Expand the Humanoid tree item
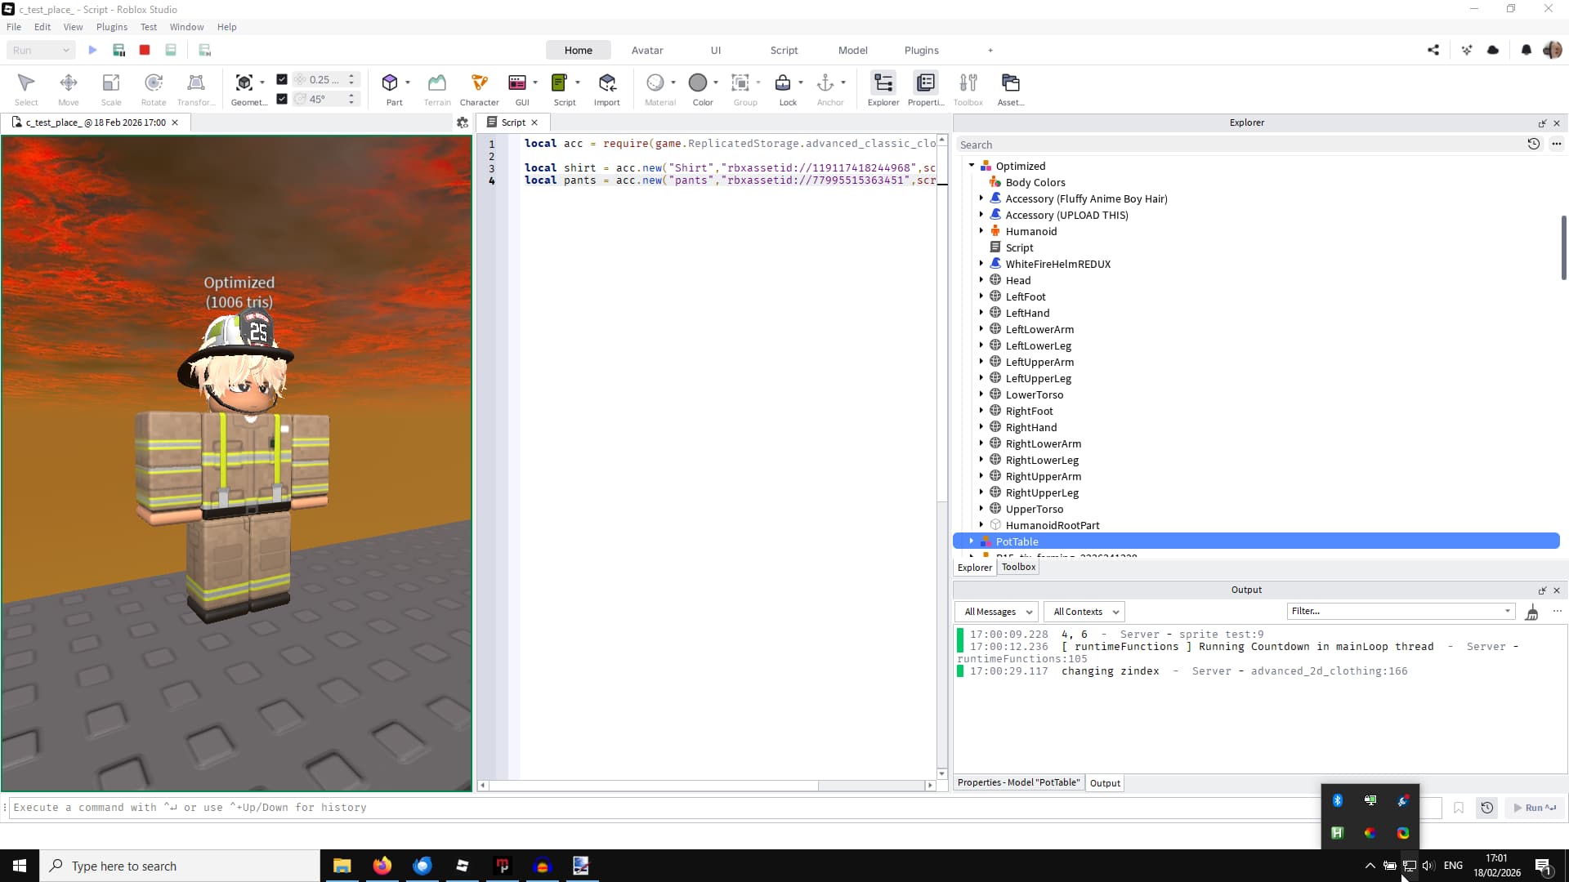 981,231
